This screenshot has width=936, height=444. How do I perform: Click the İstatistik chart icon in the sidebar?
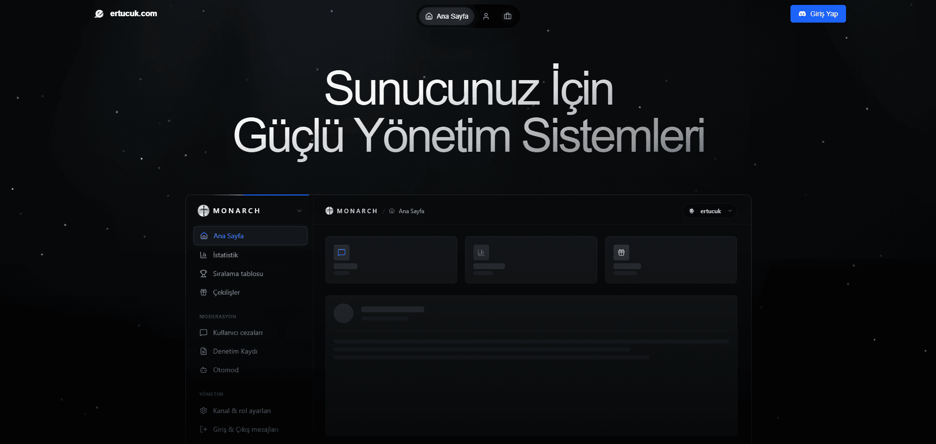204,254
